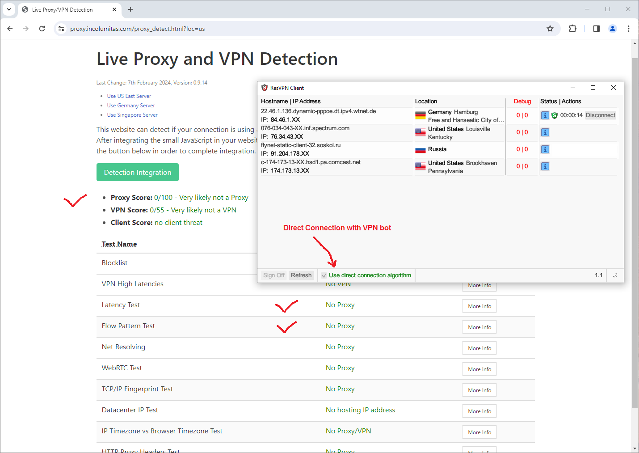This screenshot has height=453, width=639.
Task: Click the Proxy Score result text
Action: [201, 198]
